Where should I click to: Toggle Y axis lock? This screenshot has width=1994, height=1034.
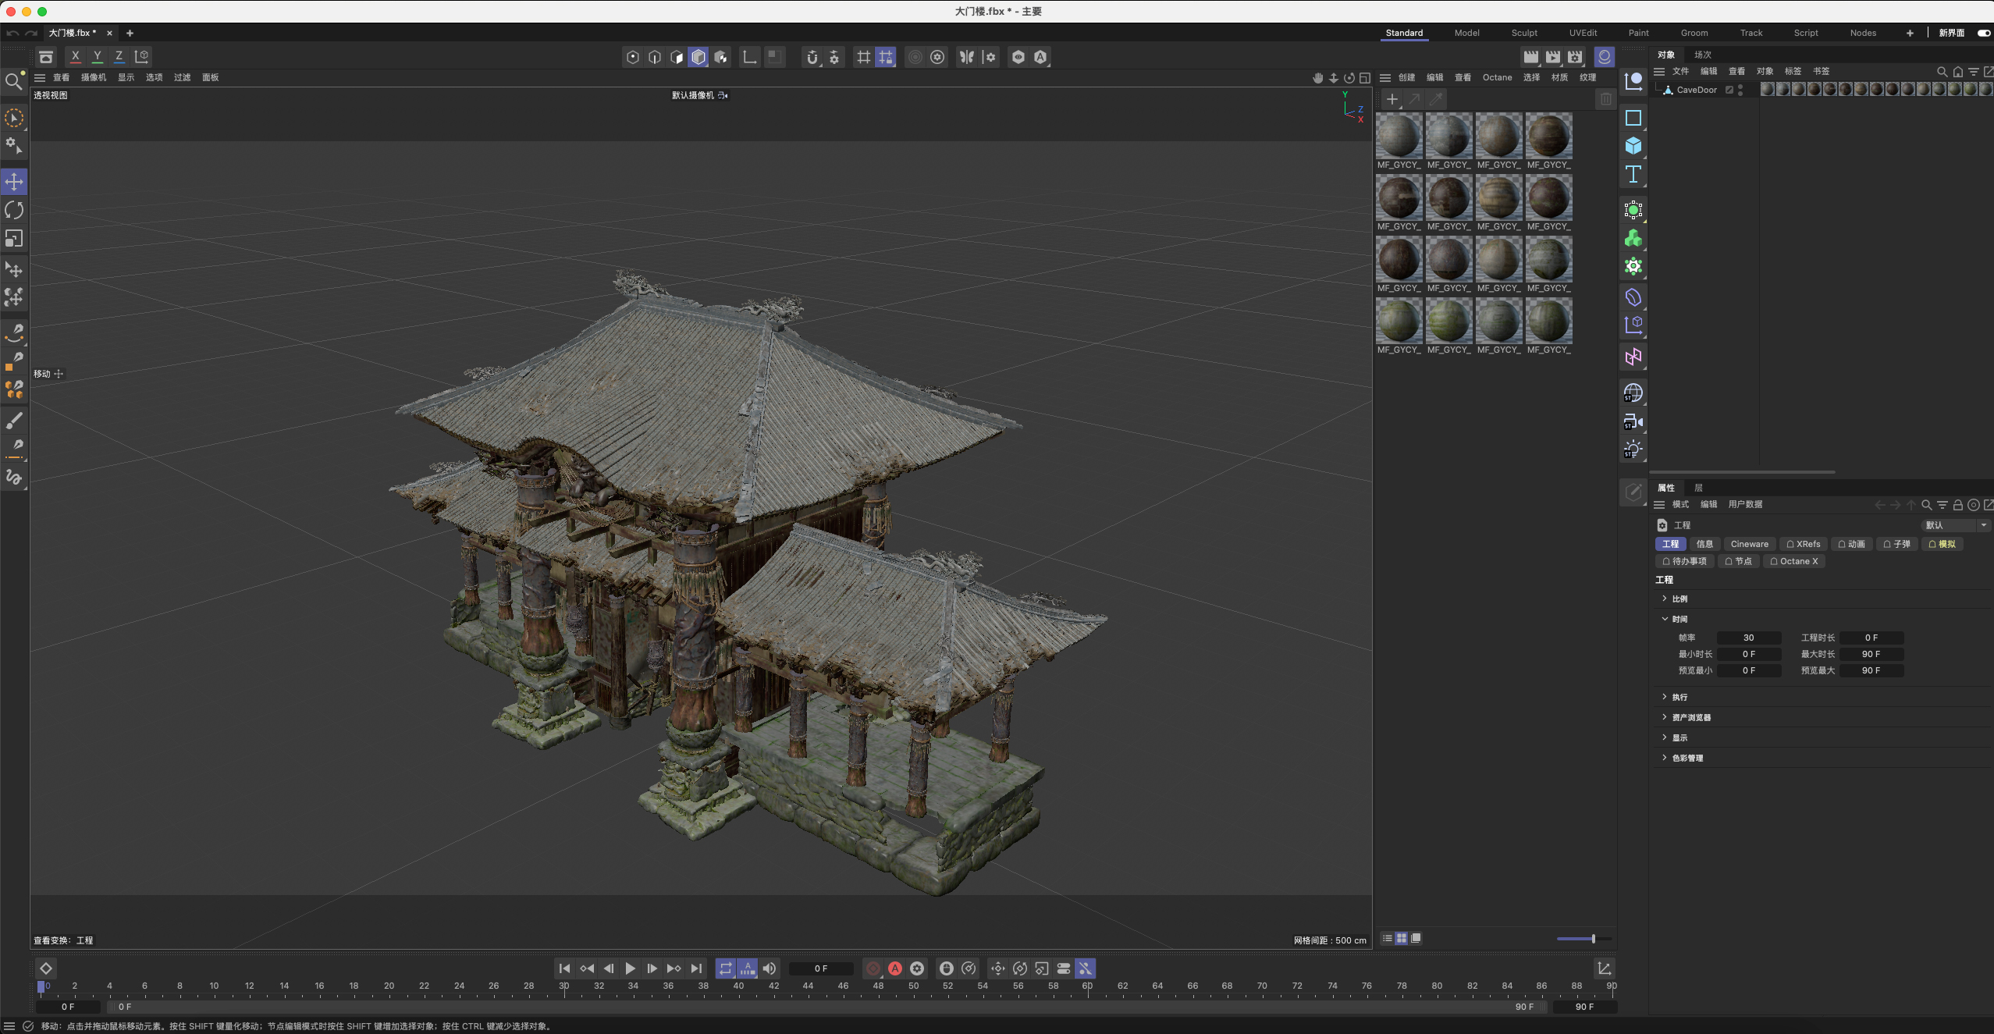pyautogui.click(x=97, y=56)
